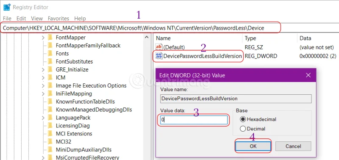Select the FontSubstitutes tree item label
Image resolution: width=339 pixels, height=160 pixels.
[x=75, y=61]
